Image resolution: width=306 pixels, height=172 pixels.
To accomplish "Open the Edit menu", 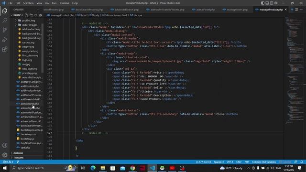I will point(18,3).
